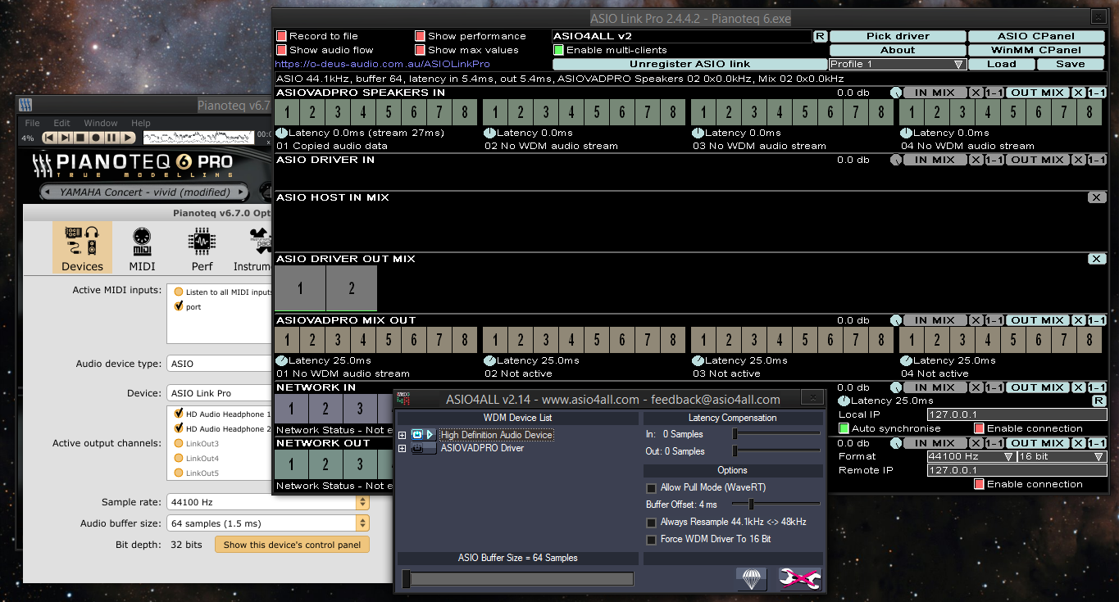This screenshot has height=602, width=1119.
Task: Click the ASIO4ALL title bar logo icon
Action: (x=403, y=399)
